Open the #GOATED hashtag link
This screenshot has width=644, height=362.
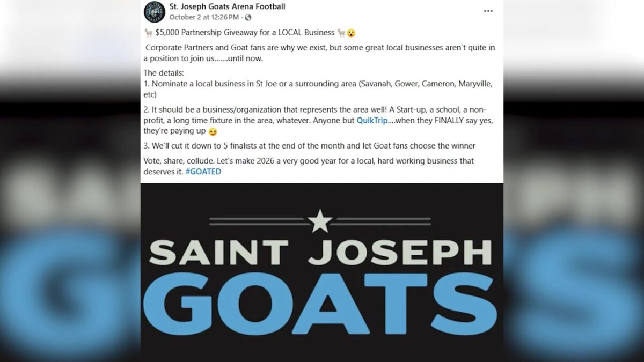tap(203, 172)
